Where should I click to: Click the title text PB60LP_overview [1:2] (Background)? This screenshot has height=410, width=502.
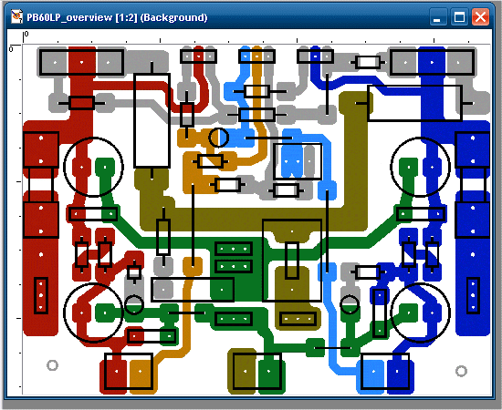click(117, 17)
